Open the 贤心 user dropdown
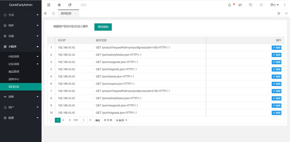The height and width of the screenshot is (142, 290). [x=274, y=5]
